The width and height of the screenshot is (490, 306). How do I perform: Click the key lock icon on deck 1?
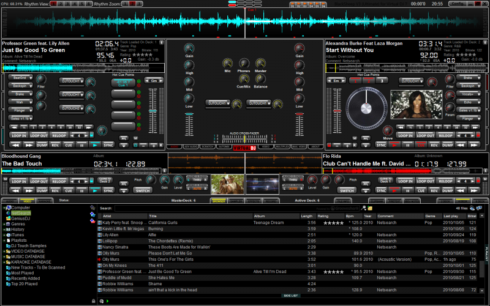(135, 145)
